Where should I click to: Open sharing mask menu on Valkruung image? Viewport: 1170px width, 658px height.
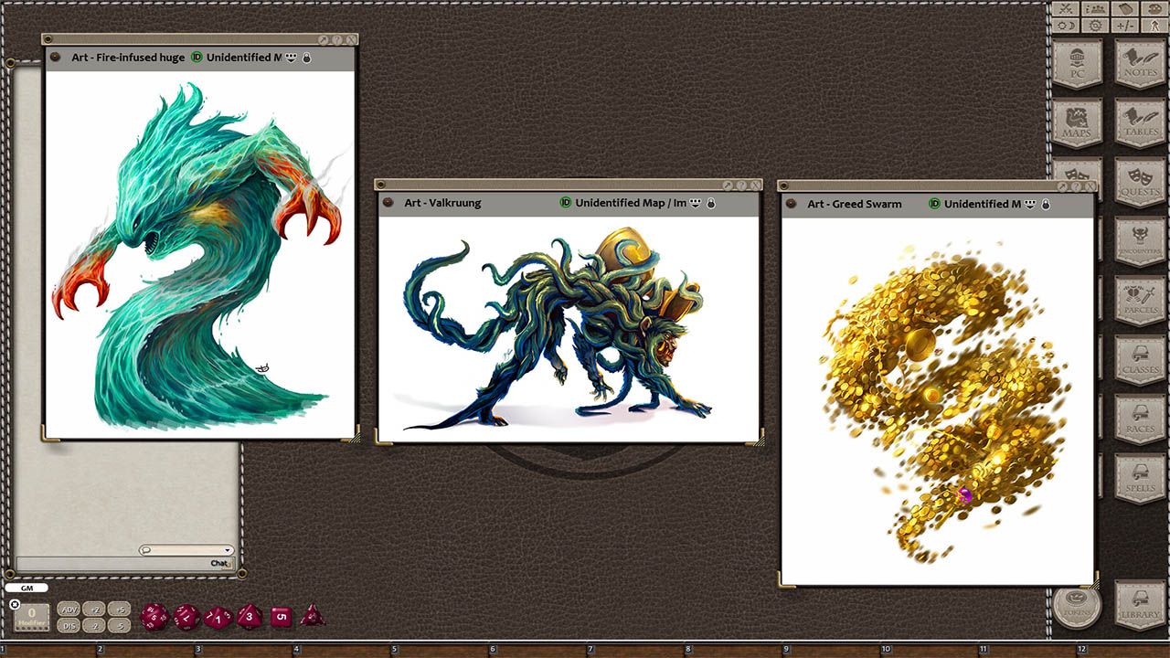pyautogui.click(x=696, y=203)
